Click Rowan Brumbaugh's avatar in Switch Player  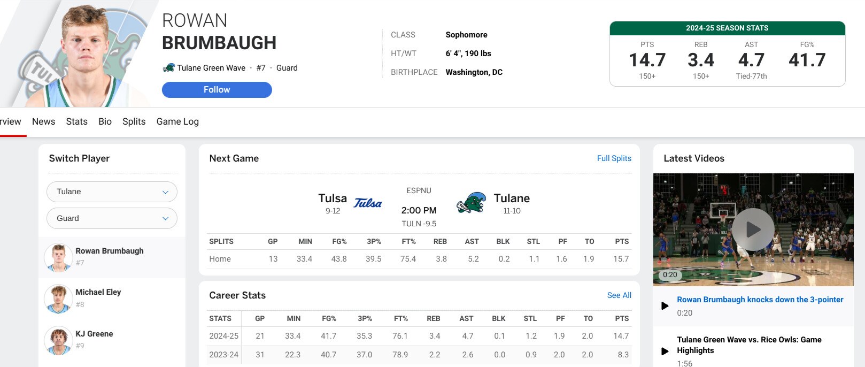pos(58,257)
